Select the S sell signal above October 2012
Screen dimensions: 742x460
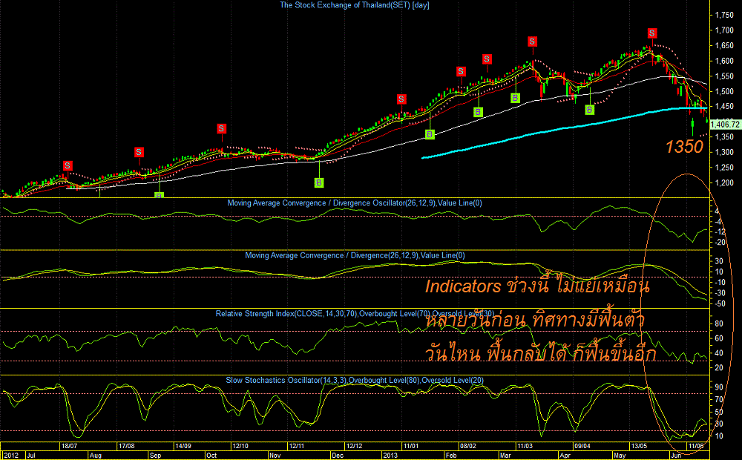coord(221,128)
